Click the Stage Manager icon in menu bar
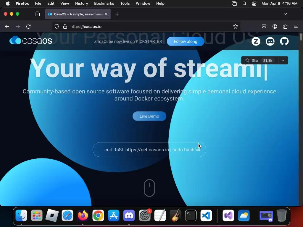 (x=234, y=4)
